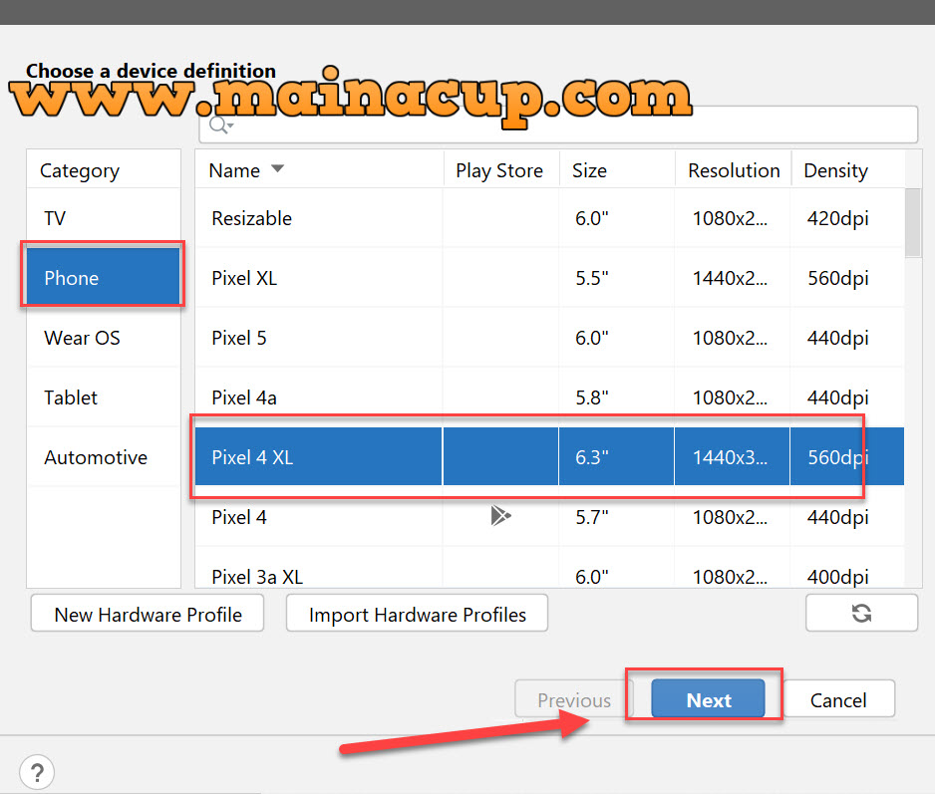The image size is (935, 794).
Task: Select the Phone category
Action: [x=104, y=278]
